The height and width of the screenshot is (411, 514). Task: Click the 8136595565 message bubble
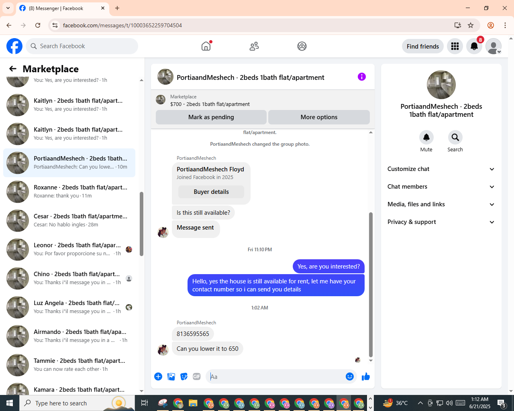[193, 334]
